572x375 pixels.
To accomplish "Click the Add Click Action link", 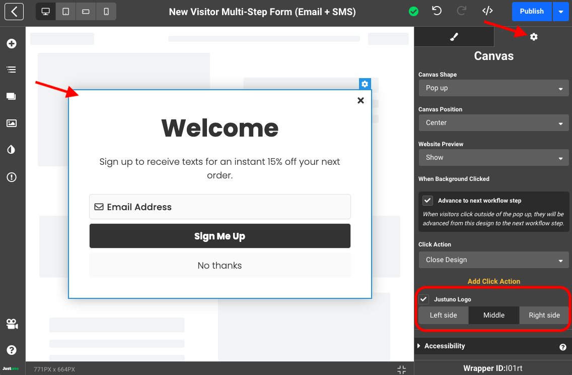I will (493, 281).
